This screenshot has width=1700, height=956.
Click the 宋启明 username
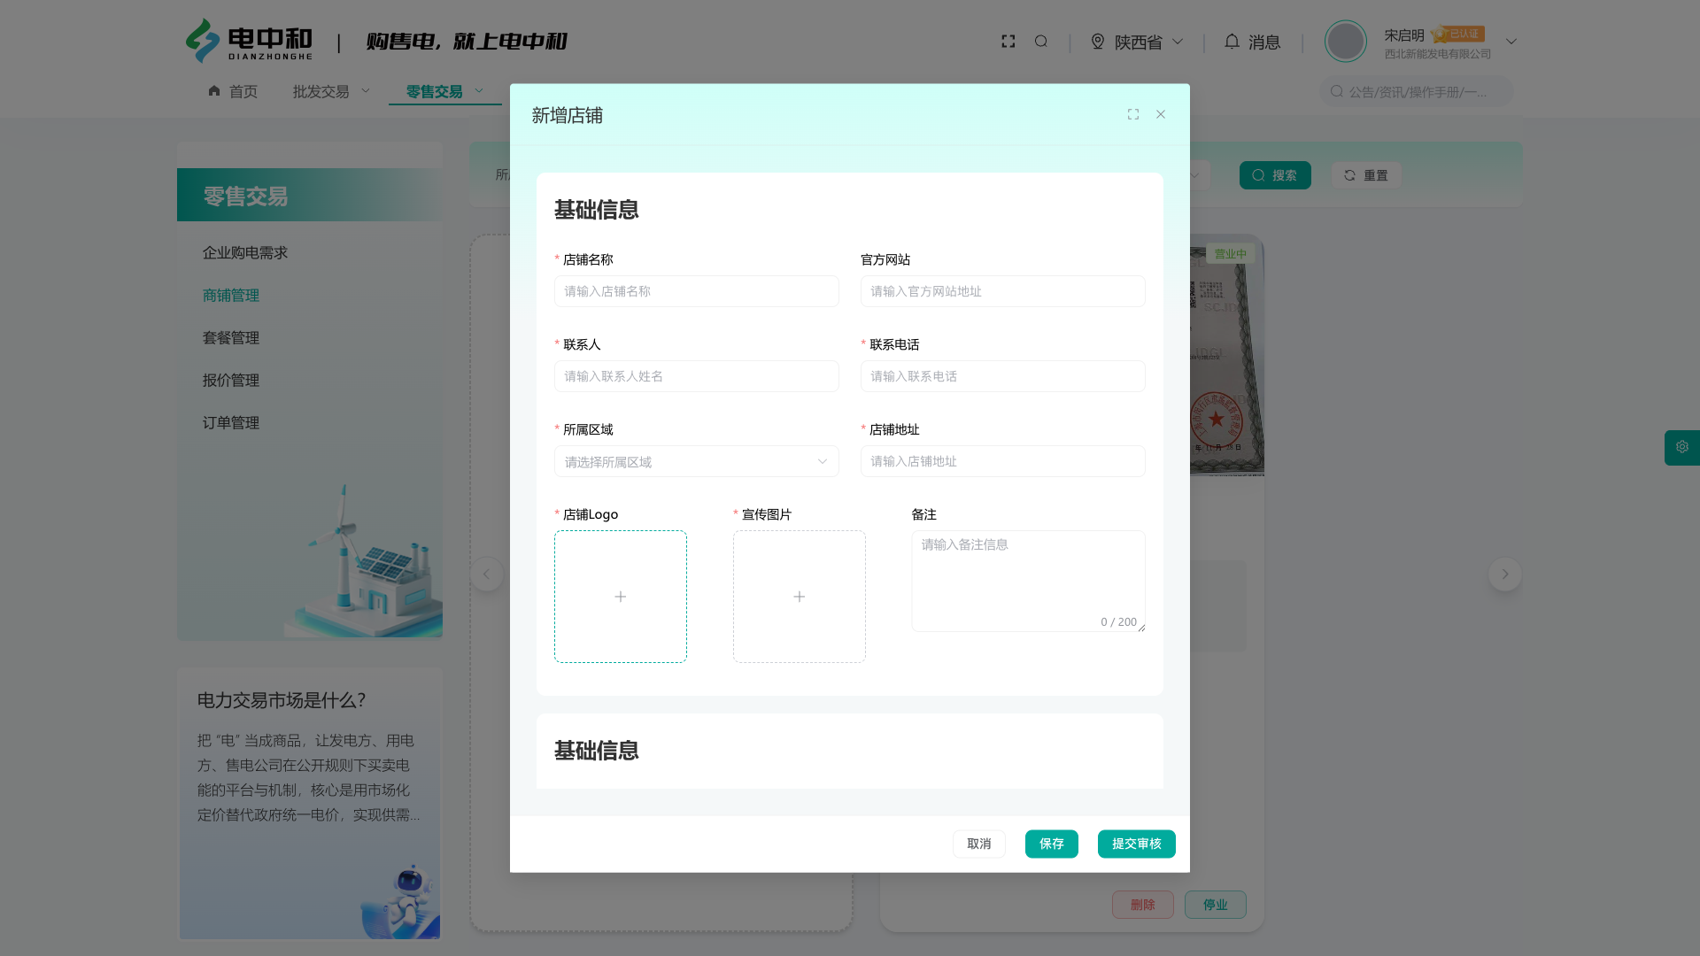coord(1404,35)
